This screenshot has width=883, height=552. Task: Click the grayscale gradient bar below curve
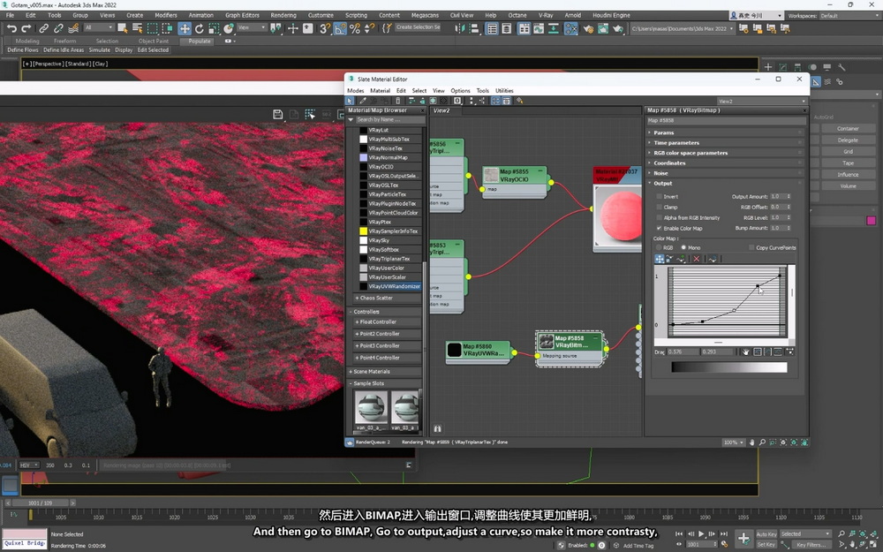[x=729, y=367]
